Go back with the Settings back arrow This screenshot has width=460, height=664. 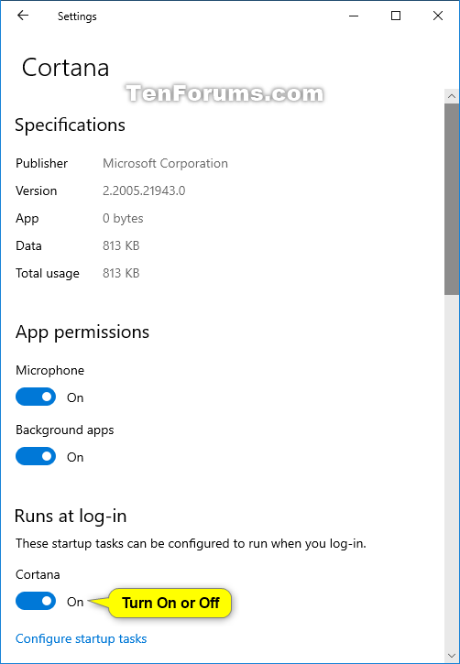point(22,16)
